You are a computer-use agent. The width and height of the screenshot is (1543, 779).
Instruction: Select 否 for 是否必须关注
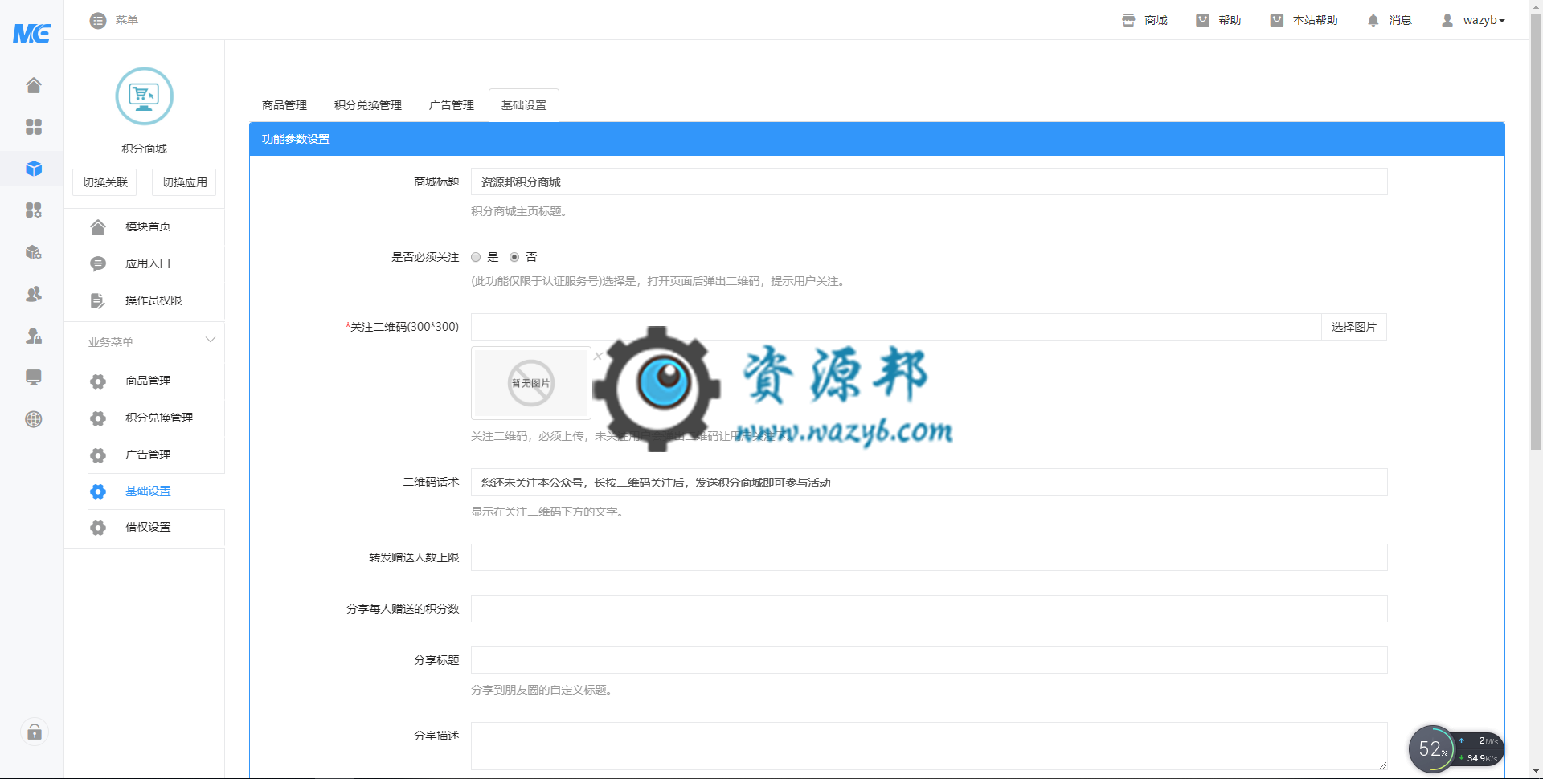tap(514, 257)
